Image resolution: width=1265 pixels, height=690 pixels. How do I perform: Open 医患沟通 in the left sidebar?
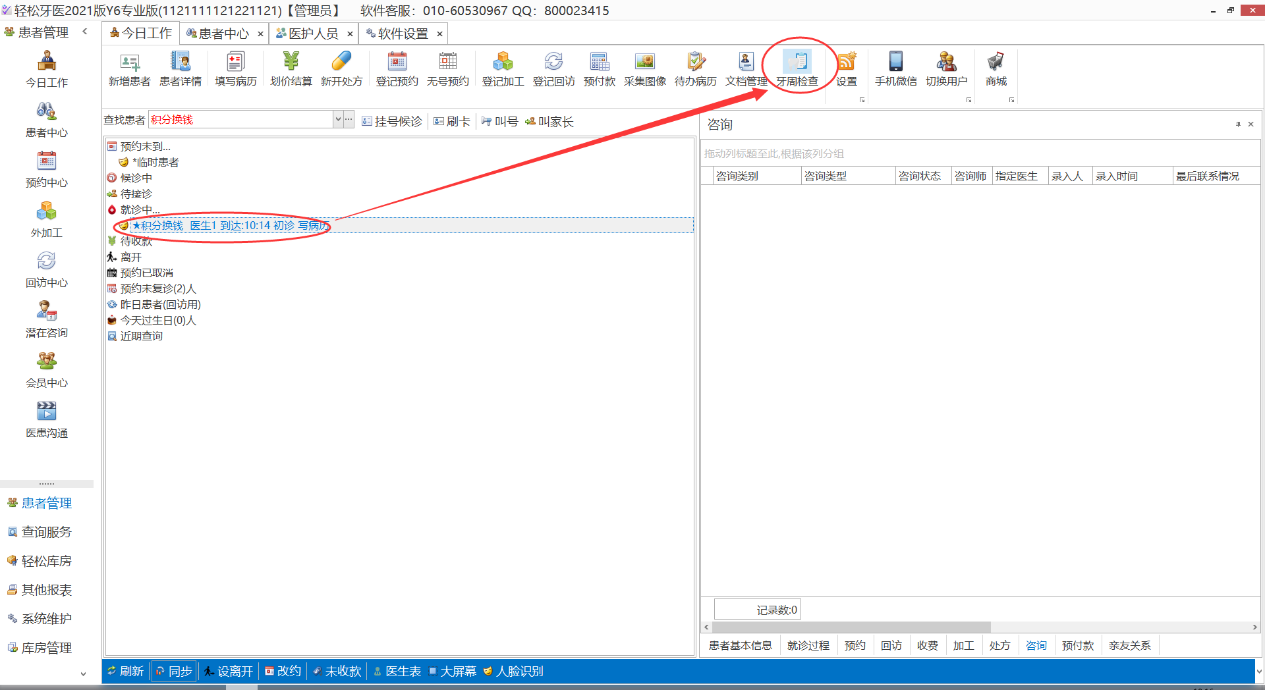tap(47, 420)
